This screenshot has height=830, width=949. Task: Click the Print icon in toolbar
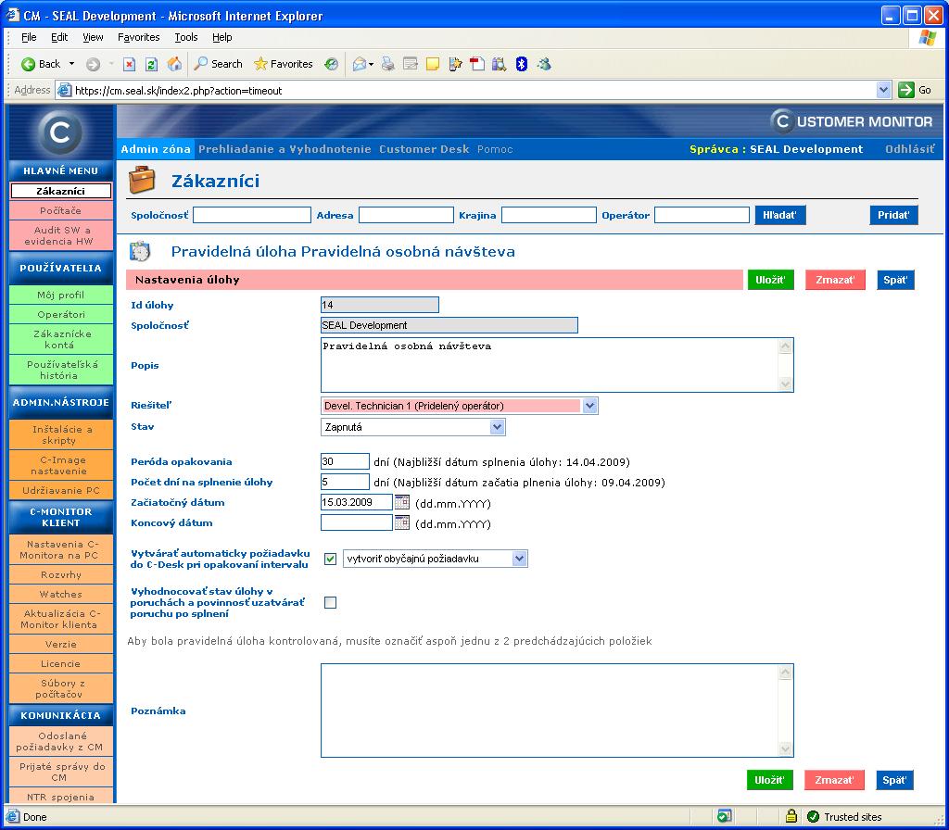(x=388, y=64)
